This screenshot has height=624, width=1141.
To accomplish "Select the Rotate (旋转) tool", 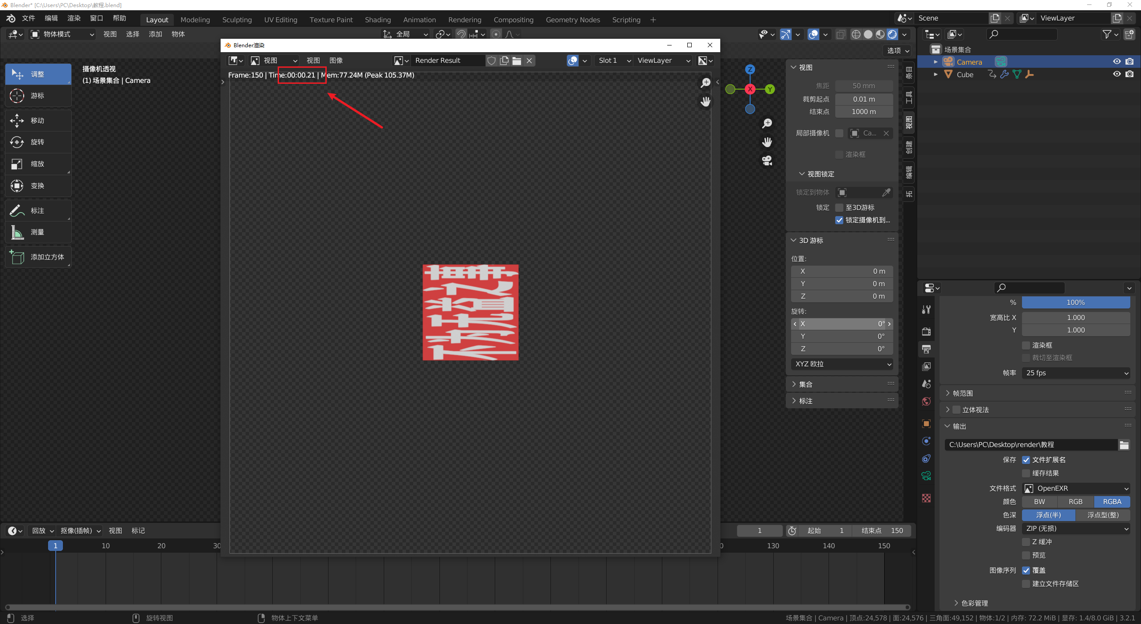I will point(38,142).
